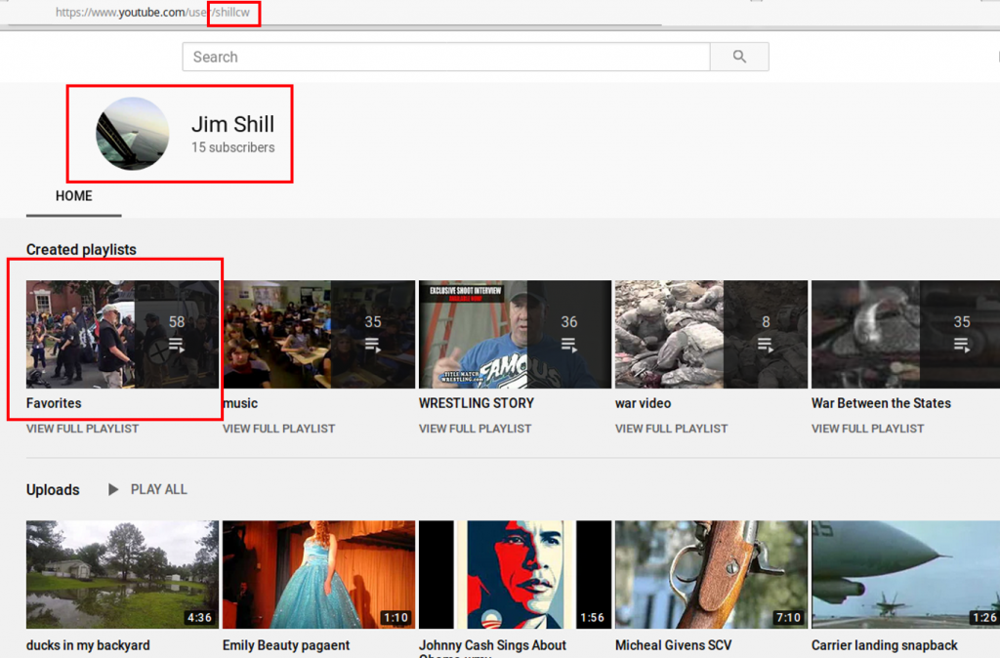This screenshot has width=1000, height=658.
Task: Click playlist icon on Favorites thumbnail
Action: (x=177, y=345)
